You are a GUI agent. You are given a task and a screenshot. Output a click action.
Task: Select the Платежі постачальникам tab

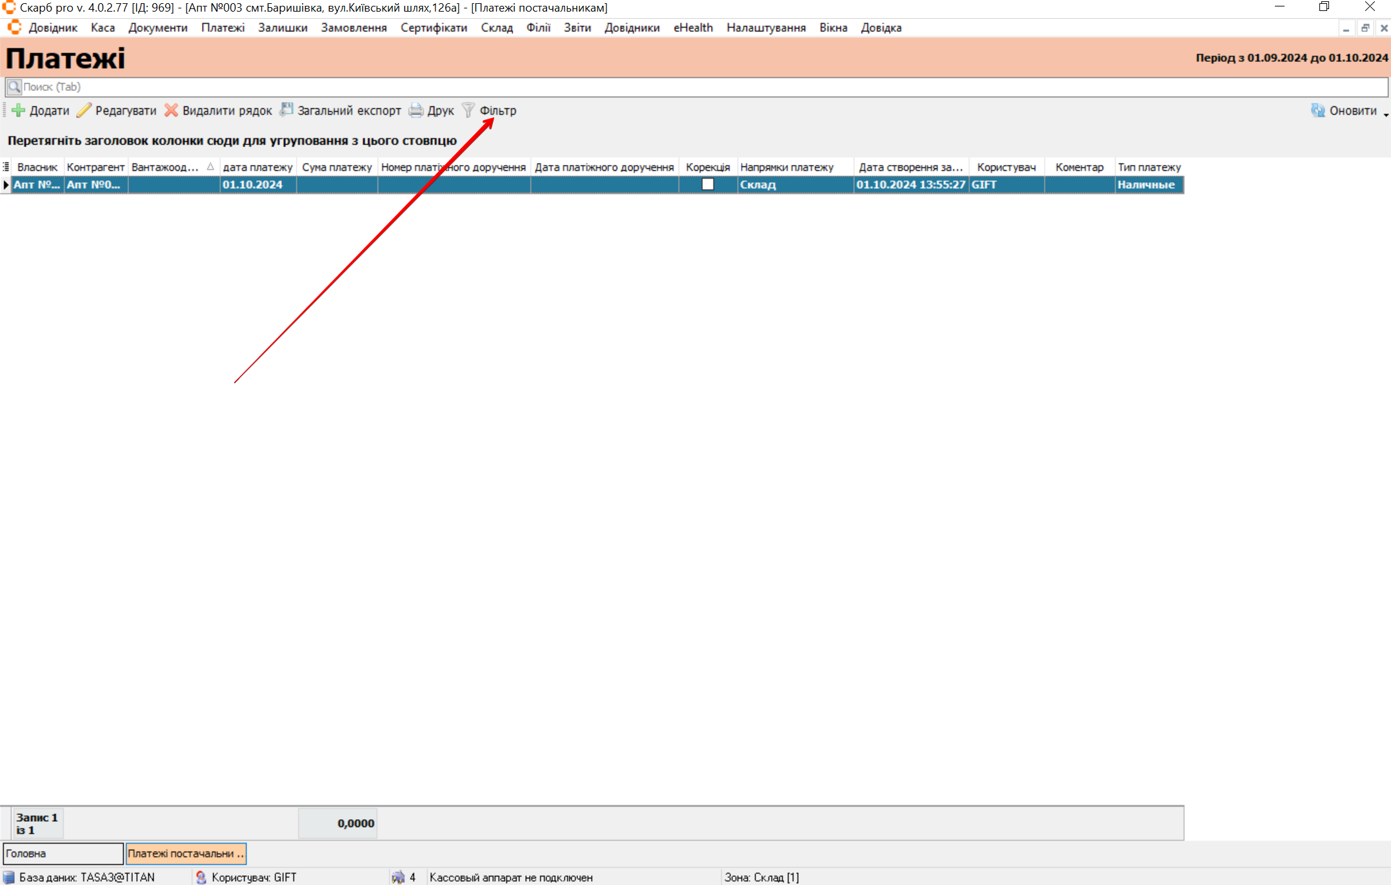tap(186, 853)
